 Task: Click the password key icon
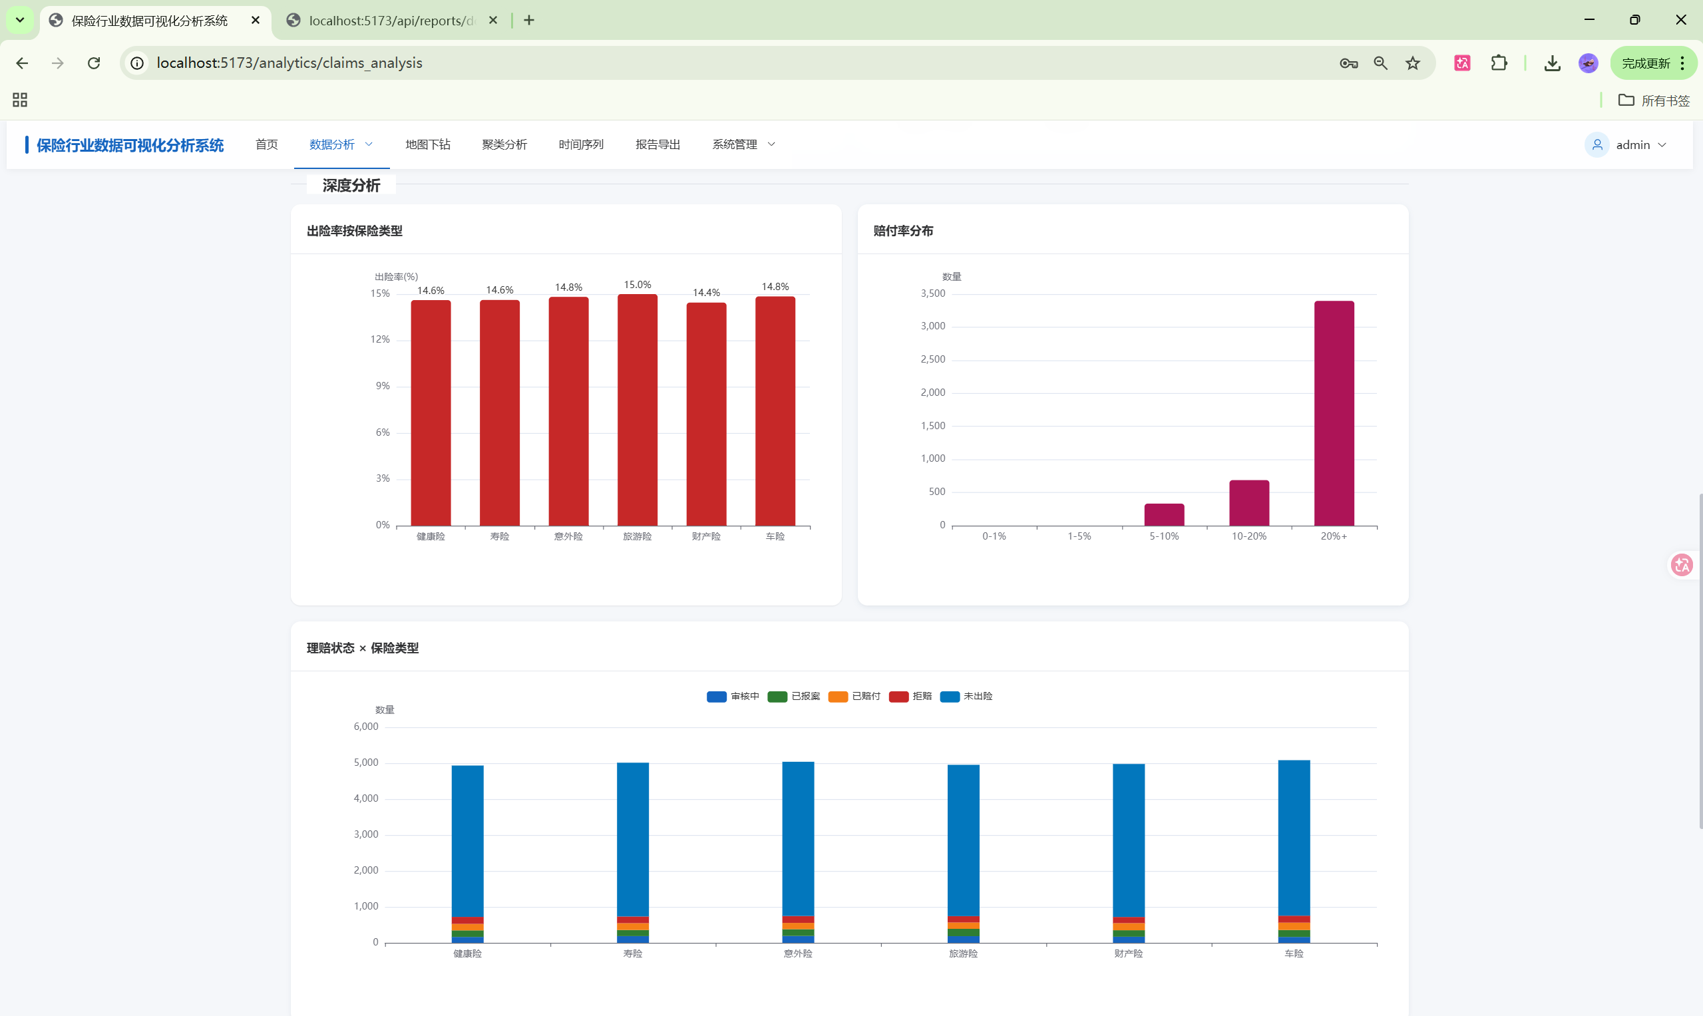[x=1348, y=63]
